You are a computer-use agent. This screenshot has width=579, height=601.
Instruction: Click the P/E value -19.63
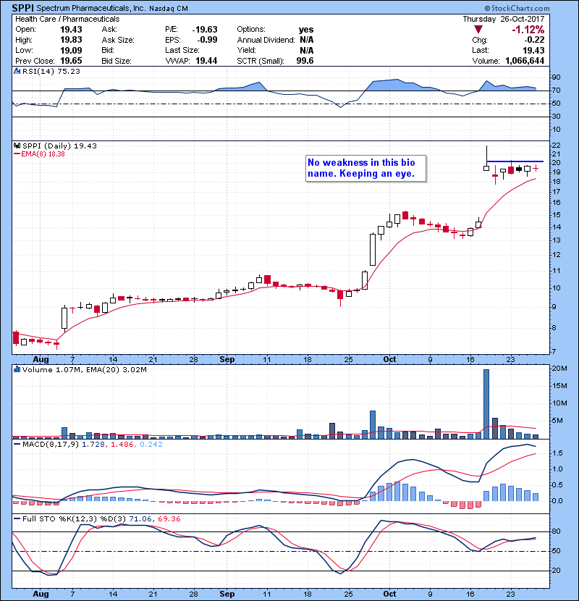(205, 30)
